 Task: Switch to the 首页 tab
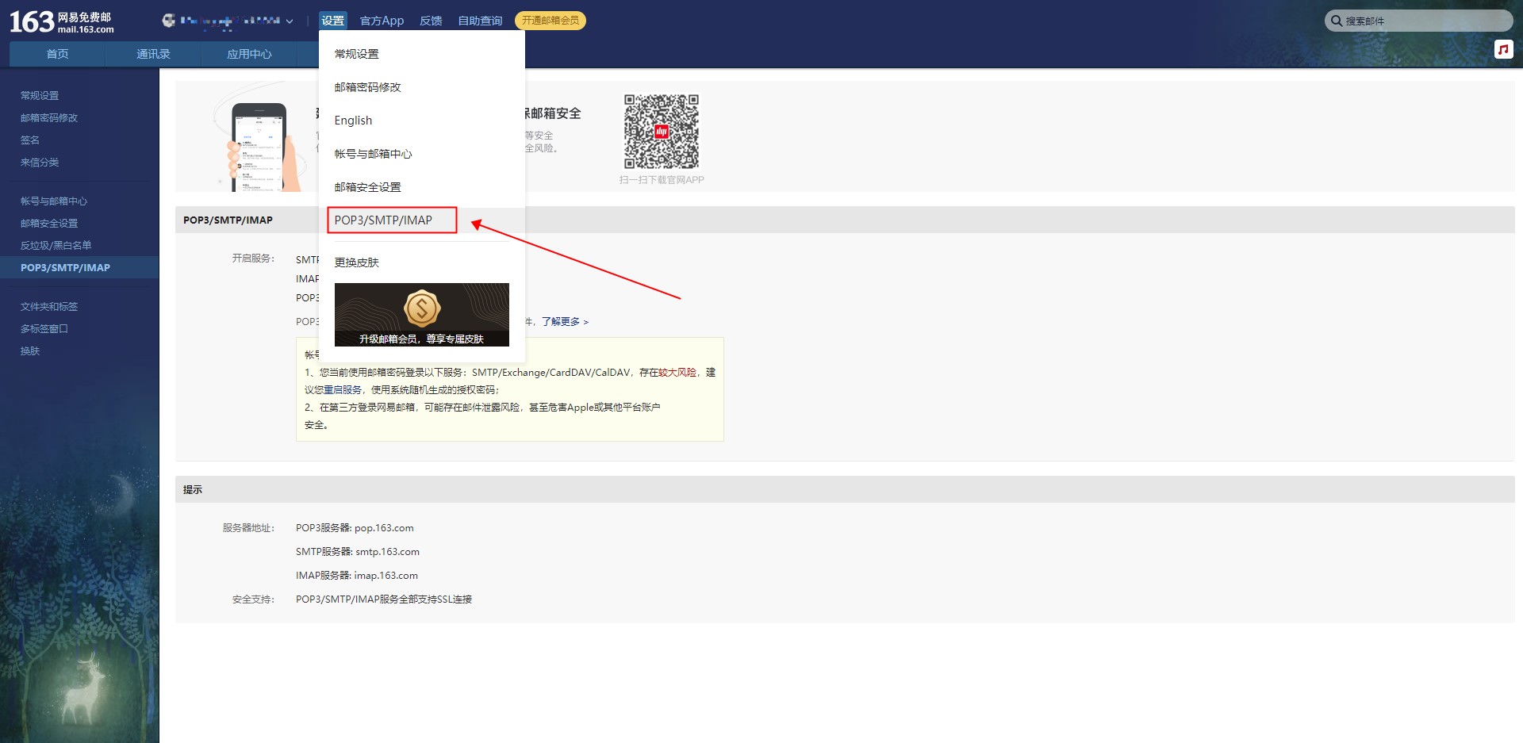tap(57, 54)
